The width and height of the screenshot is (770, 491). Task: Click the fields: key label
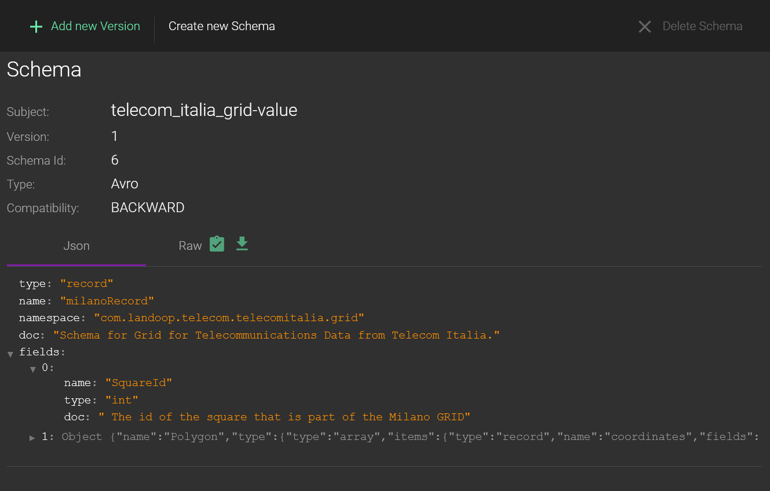pos(42,352)
